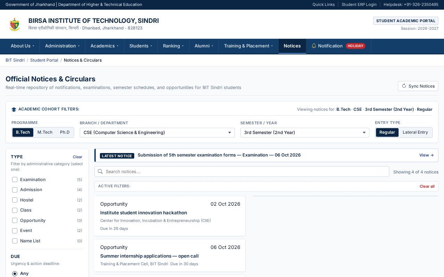Image resolution: width=444 pixels, height=277 pixels.
Task: Enable the Hostel filter checkbox
Action: pyautogui.click(x=15, y=200)
